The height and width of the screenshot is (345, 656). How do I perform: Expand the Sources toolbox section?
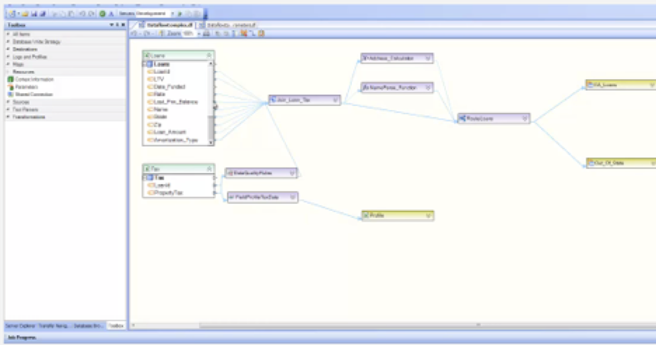[8, 102]
